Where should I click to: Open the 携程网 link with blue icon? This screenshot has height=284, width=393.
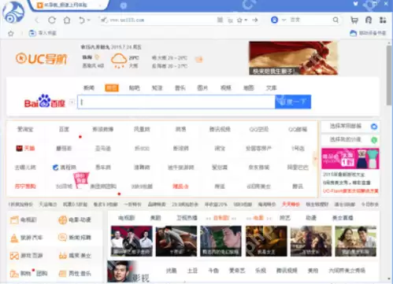(x=64, y=168)
